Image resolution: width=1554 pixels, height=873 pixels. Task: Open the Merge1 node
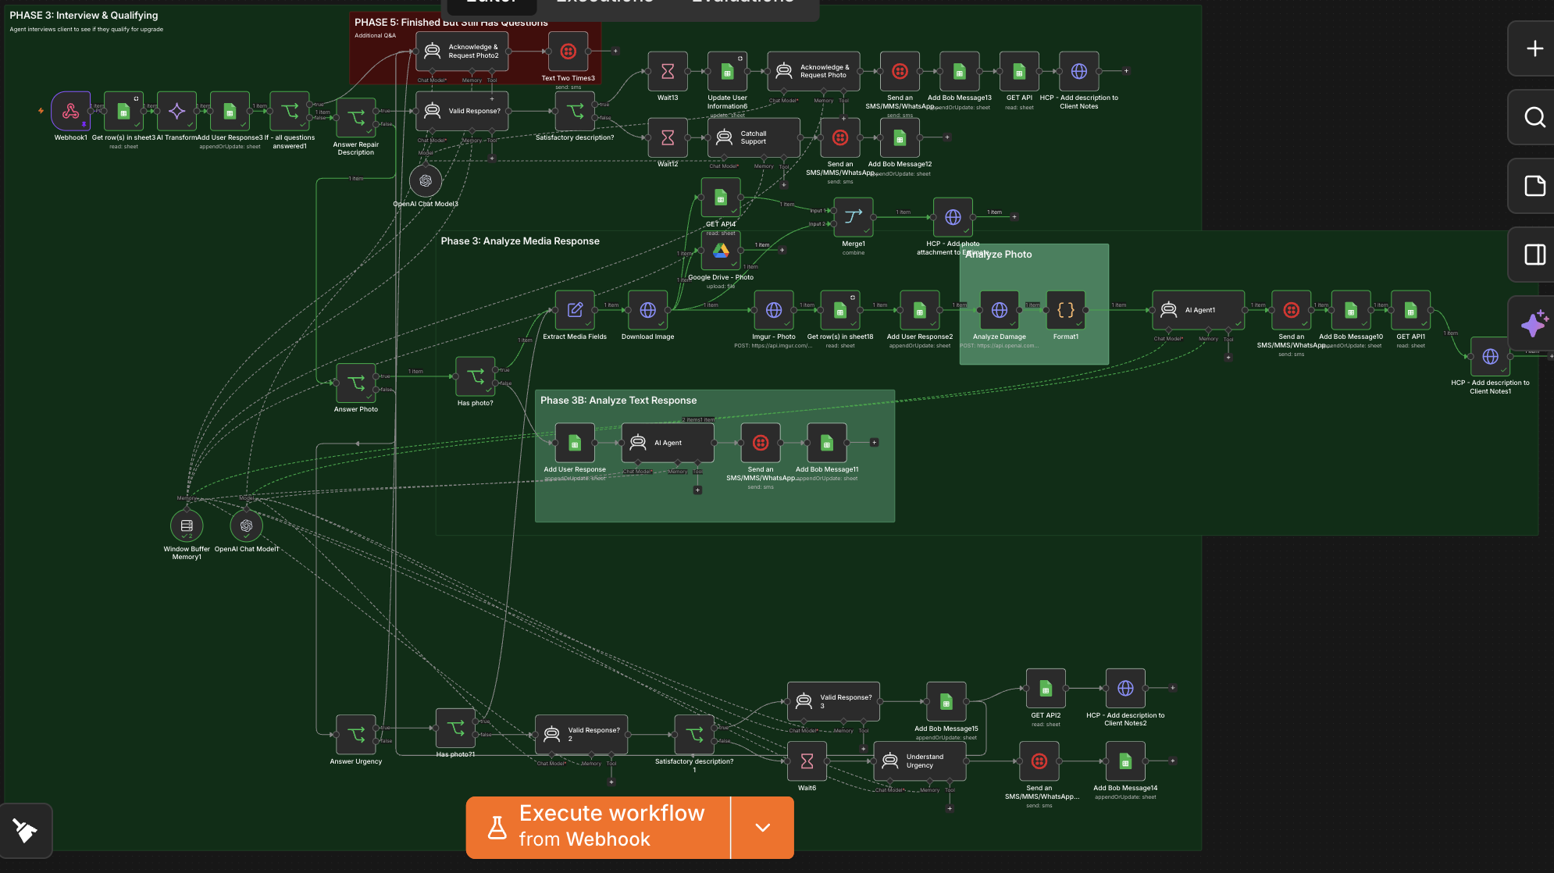854,218
